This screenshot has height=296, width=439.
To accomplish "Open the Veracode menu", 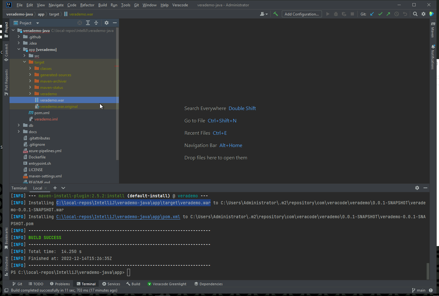I will tap(180, 5).
